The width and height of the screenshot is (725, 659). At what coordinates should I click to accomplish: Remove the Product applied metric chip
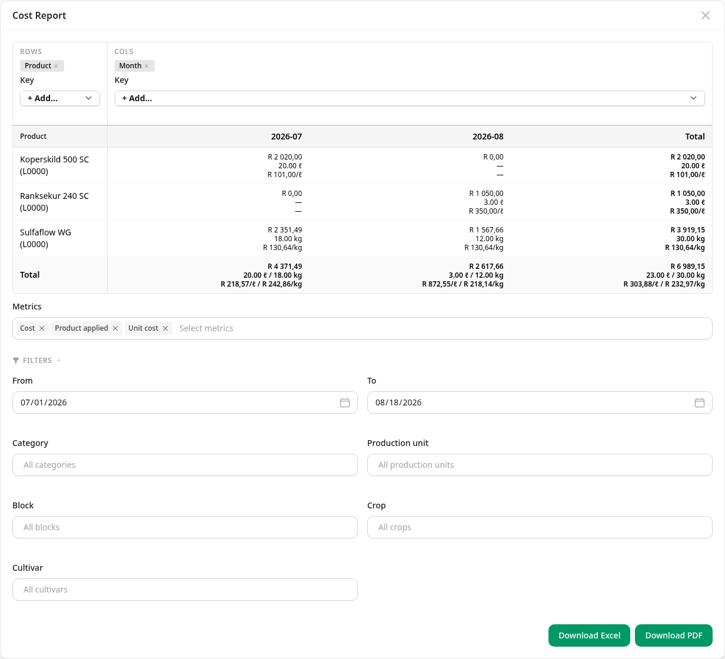(115, 328)
